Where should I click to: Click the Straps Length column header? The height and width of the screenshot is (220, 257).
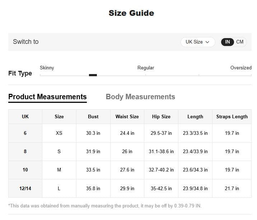(232, 116)
